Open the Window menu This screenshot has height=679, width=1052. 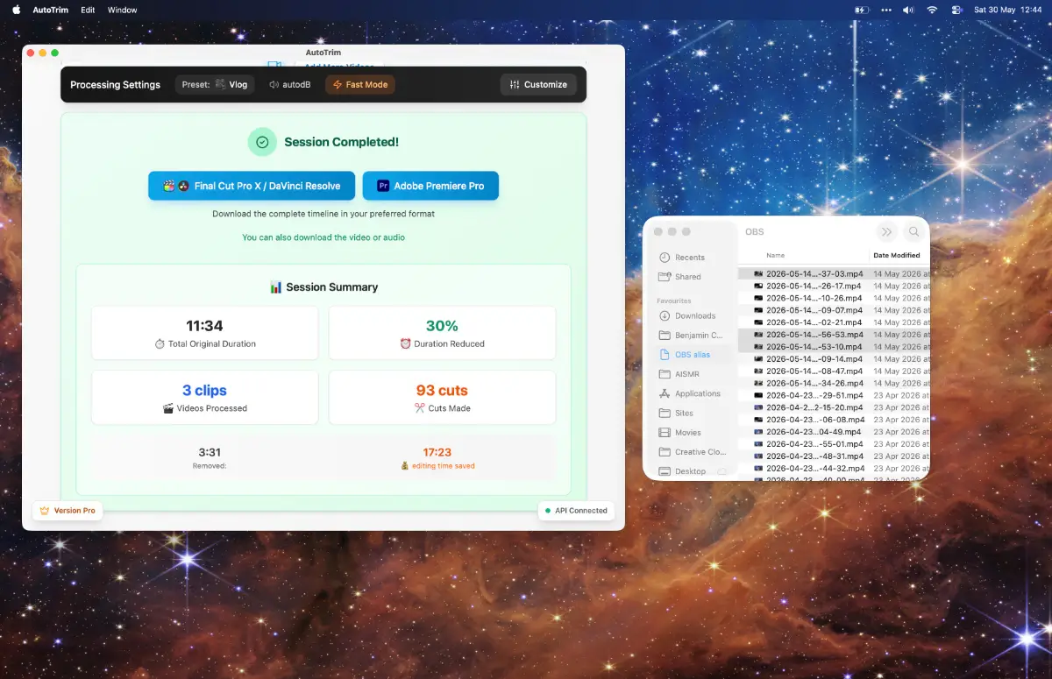tap(122, 10)
